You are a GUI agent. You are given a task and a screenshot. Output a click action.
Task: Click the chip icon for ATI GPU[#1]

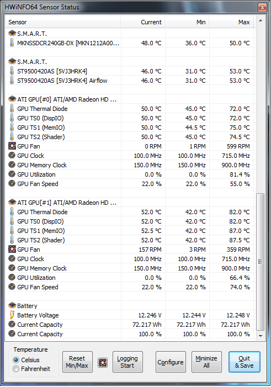point(12,202)
